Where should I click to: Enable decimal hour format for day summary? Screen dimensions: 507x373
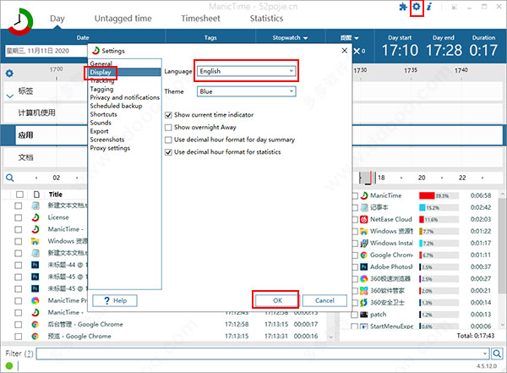[x=168, y=140]
